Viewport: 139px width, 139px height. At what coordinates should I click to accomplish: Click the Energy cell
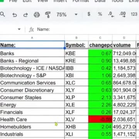(x=32, y=105)
